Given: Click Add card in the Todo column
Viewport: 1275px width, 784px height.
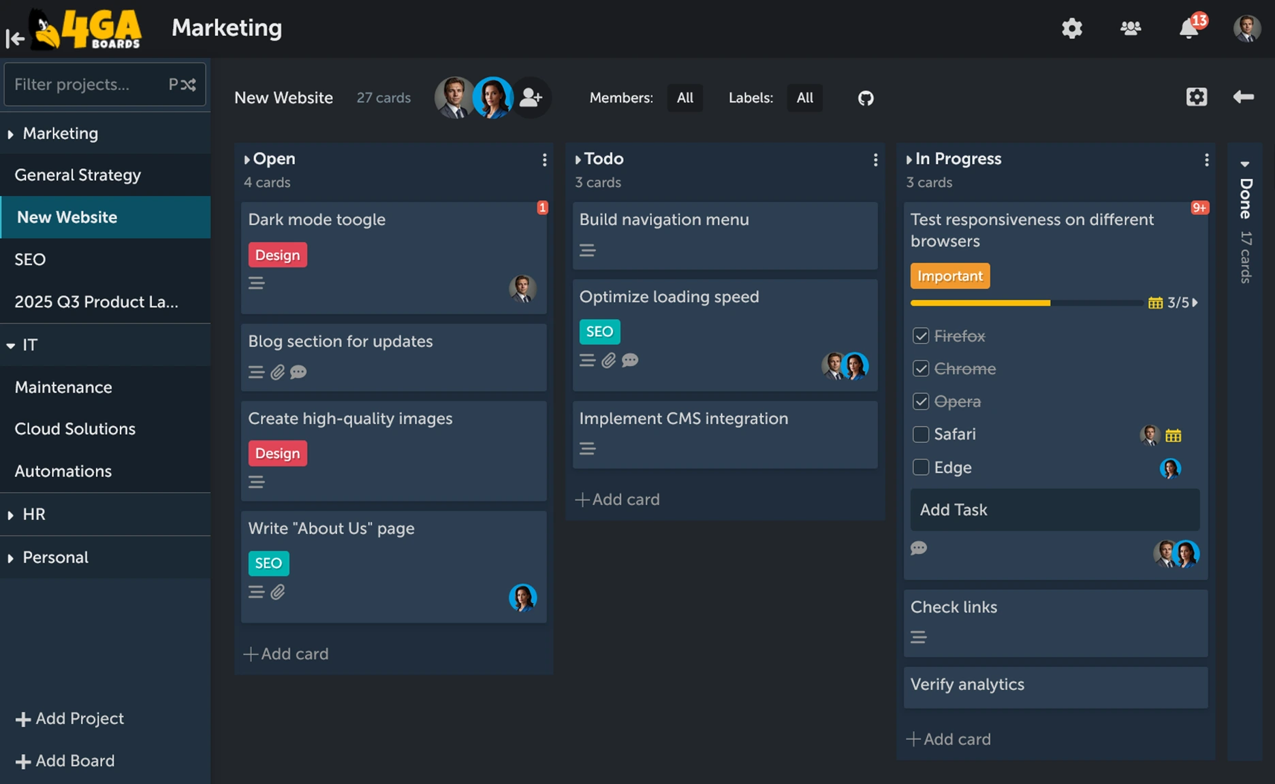Looking at the screenshot, I should click(617, 499).
